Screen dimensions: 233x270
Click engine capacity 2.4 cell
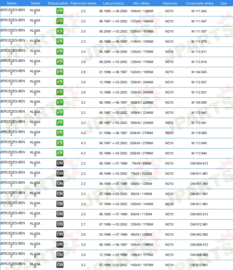[x=83, y=52]
